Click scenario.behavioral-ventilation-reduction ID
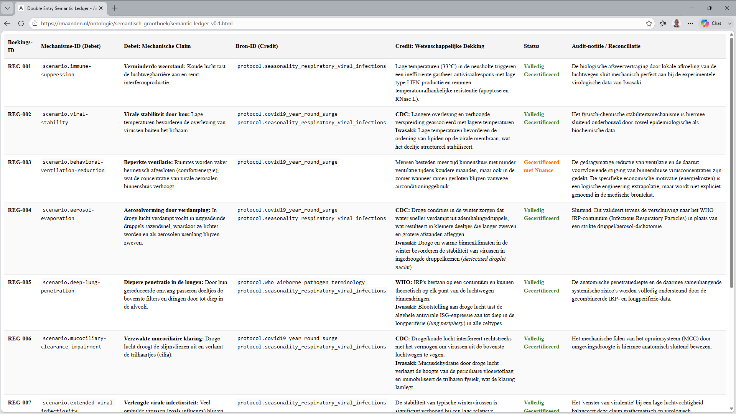Screen dimensions: 736x414 (73, 166)
